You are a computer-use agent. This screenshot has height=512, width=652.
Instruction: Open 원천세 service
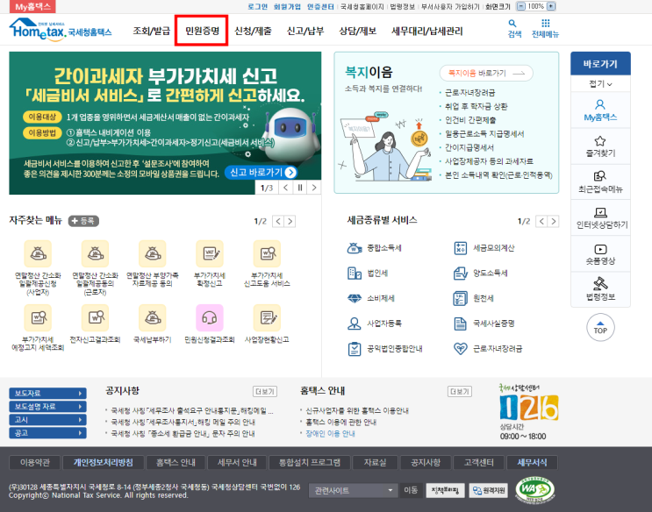[x=473, y=298]
